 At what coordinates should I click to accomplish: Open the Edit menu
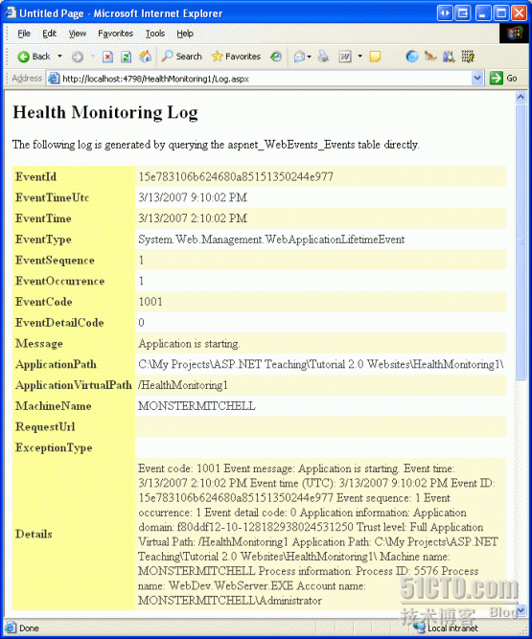pyautogui.click(x=49, y=34)
